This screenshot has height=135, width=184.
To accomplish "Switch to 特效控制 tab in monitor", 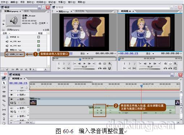I will coord(80,11).
